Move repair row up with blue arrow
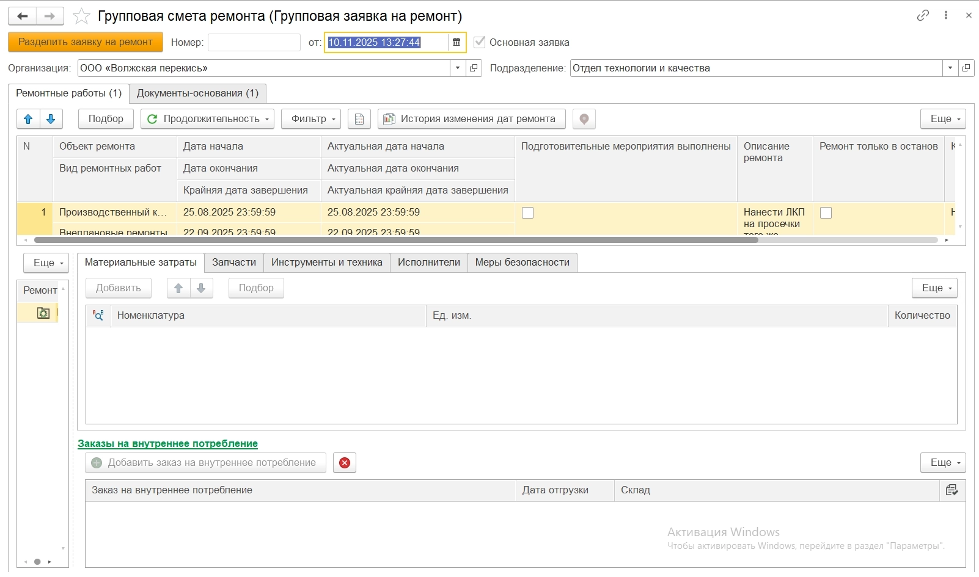Viewport: 979px width, 577px height. pyautogui.click(x=28, y=119)
